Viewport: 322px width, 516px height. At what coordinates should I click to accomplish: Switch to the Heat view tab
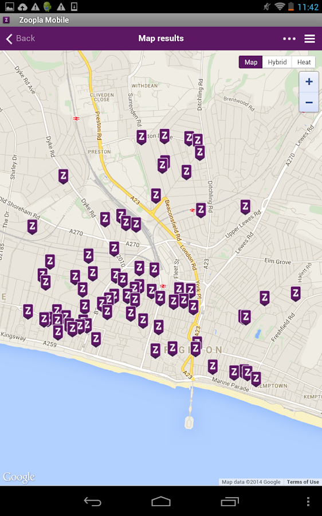304,62
